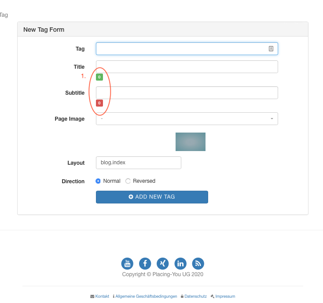Select the Reversed direction radio button
323x303 pixels.
[128, 181]
